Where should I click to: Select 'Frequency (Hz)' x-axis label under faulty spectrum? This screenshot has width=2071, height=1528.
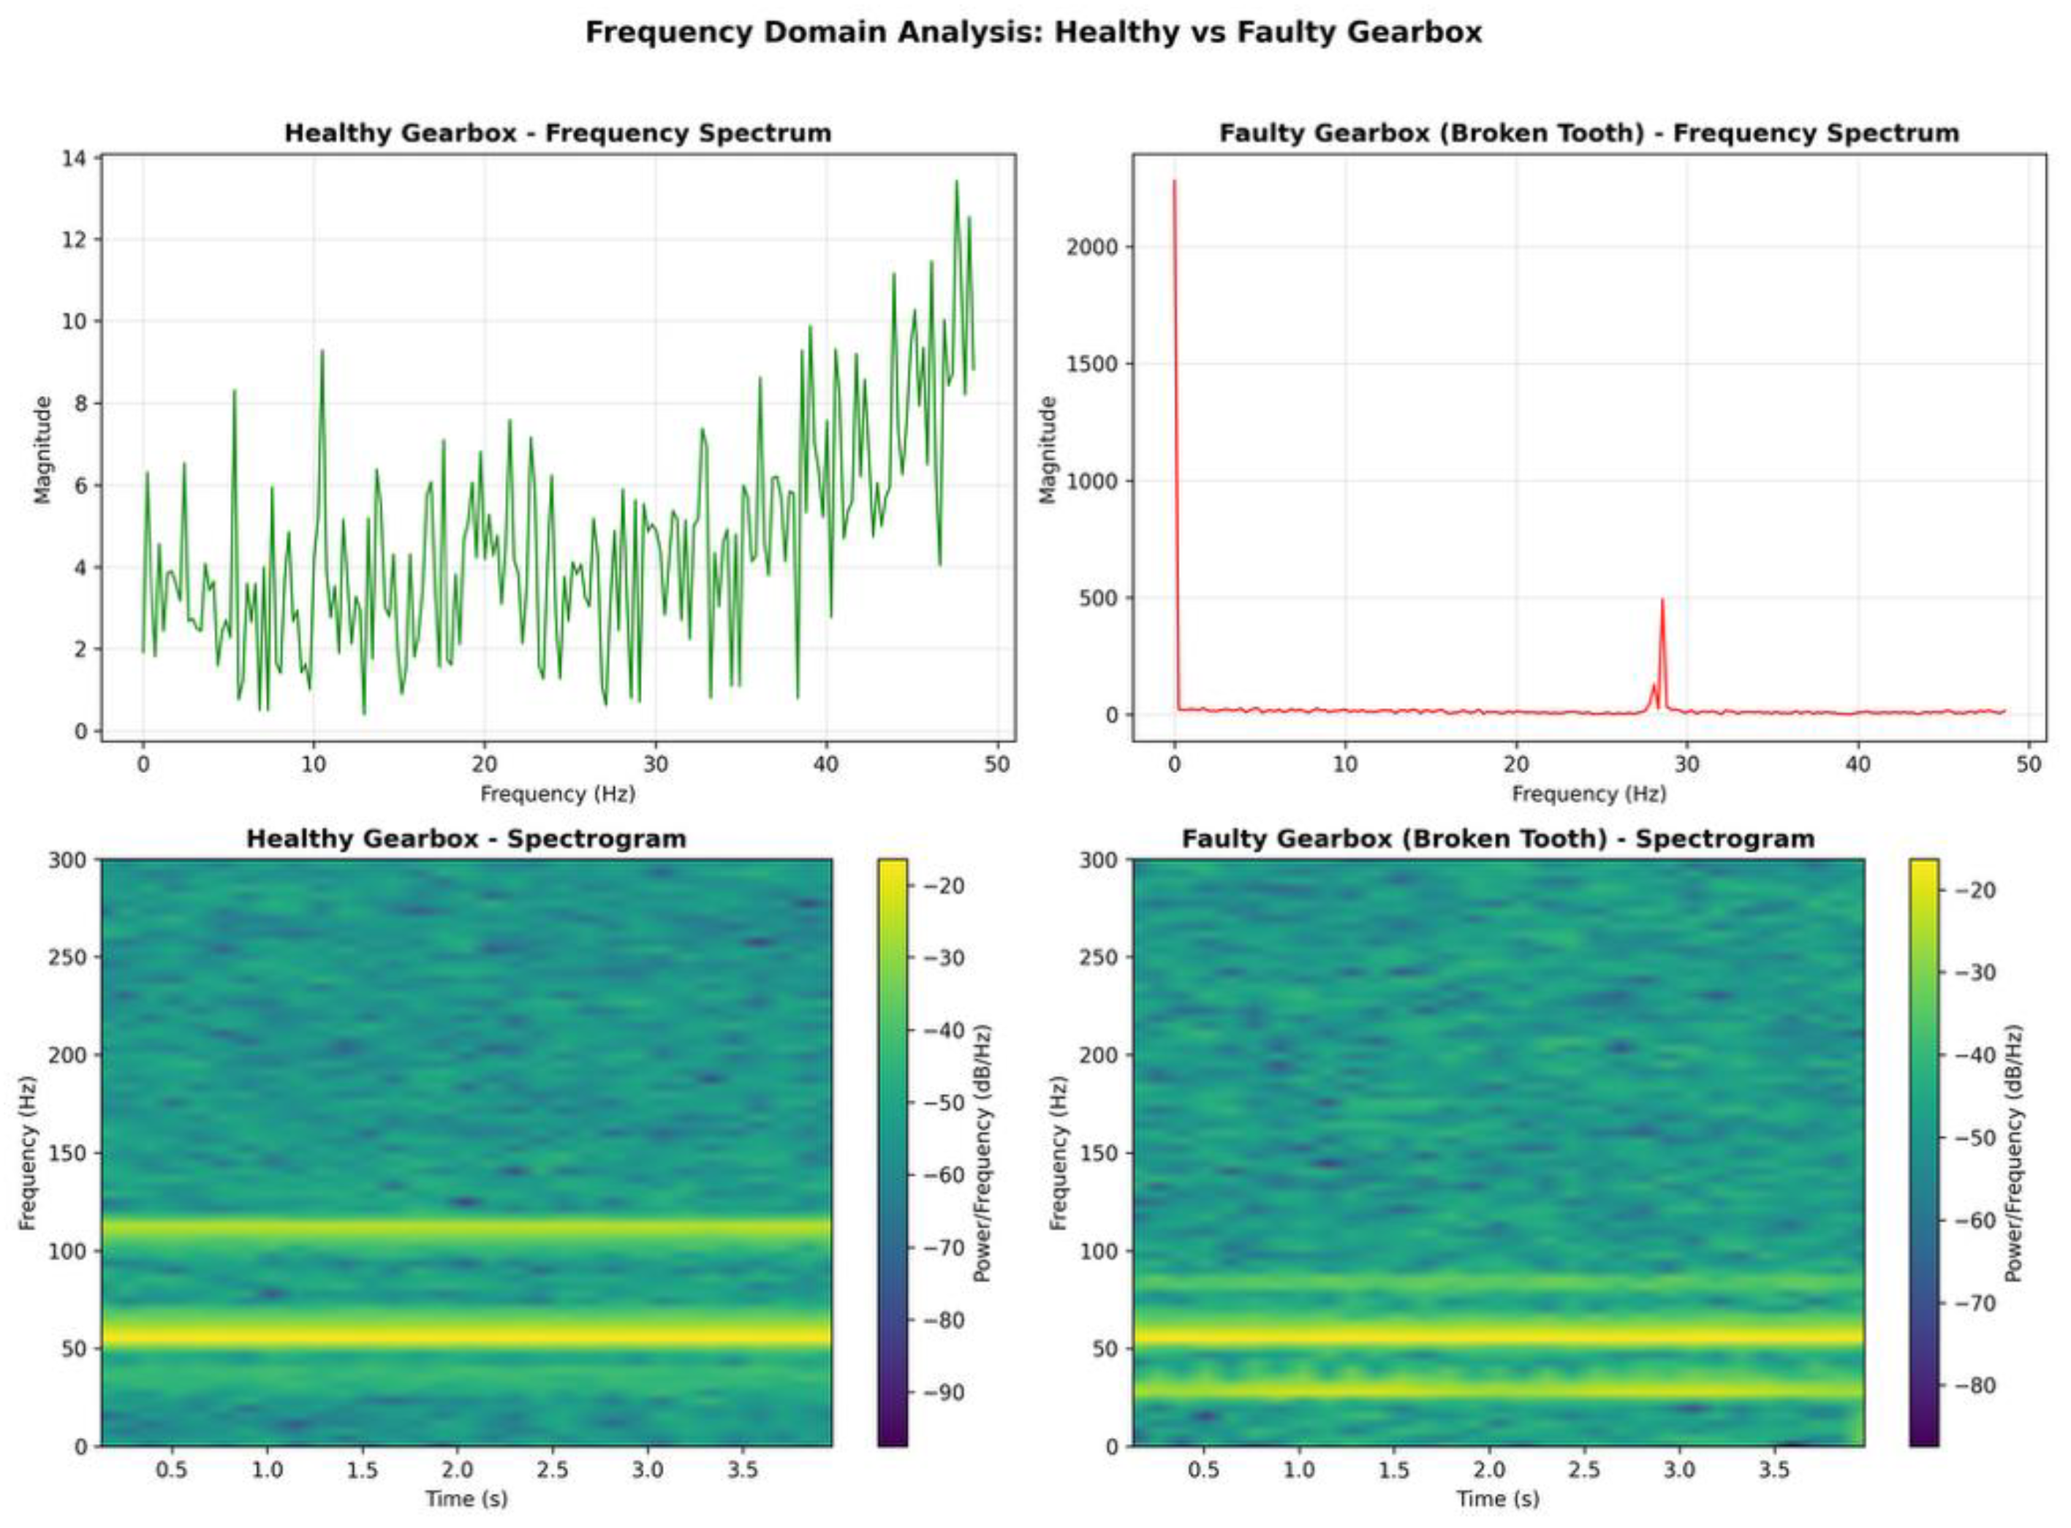(x=1589, y=794)
